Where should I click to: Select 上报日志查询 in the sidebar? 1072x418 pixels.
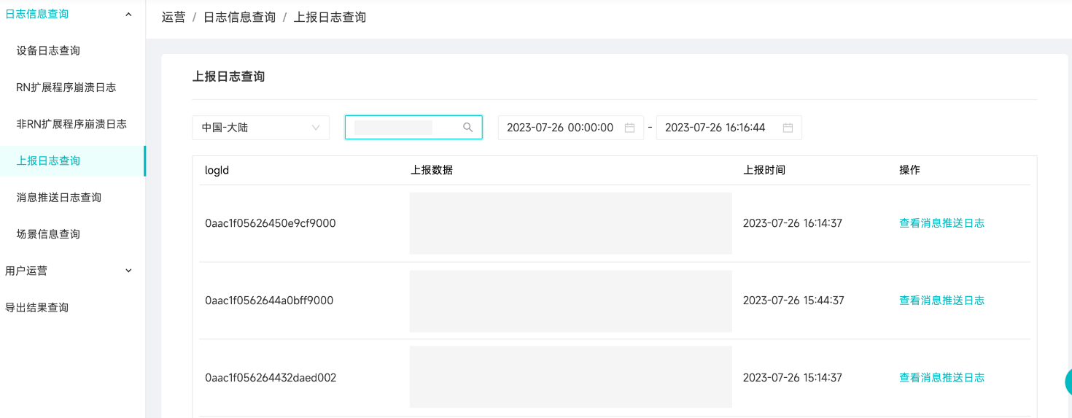(48, 160)
